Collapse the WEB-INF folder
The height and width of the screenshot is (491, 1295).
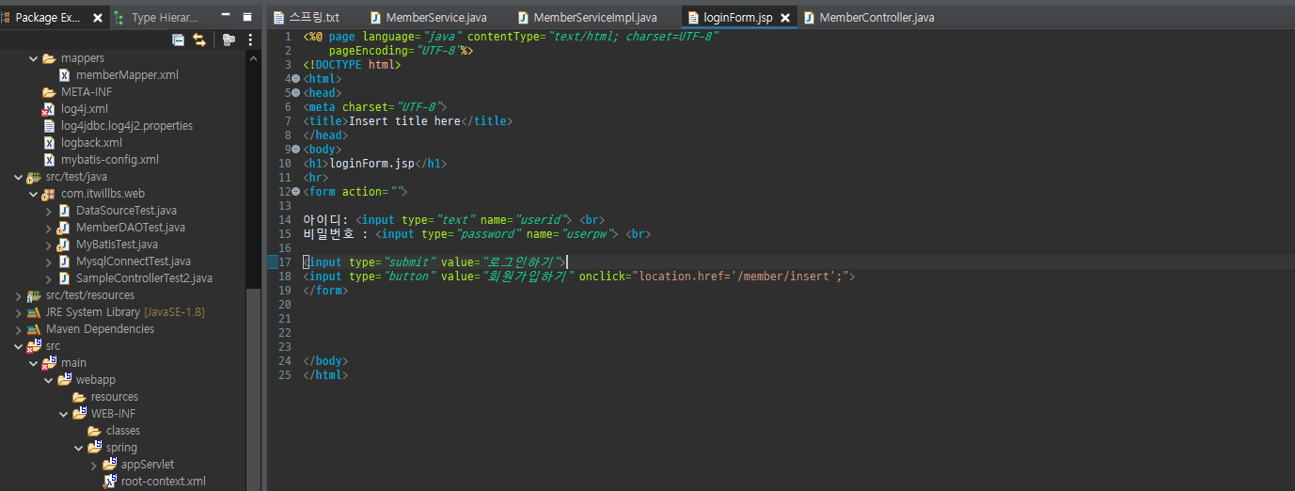[x=64, y=414]
